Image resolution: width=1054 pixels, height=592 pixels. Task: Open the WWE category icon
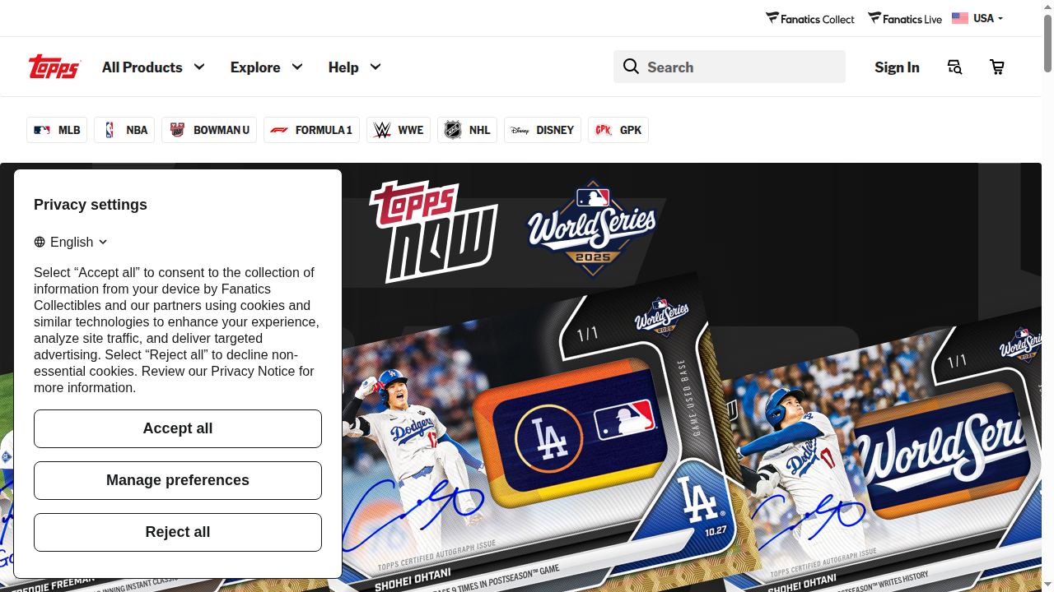click(382, 129)
